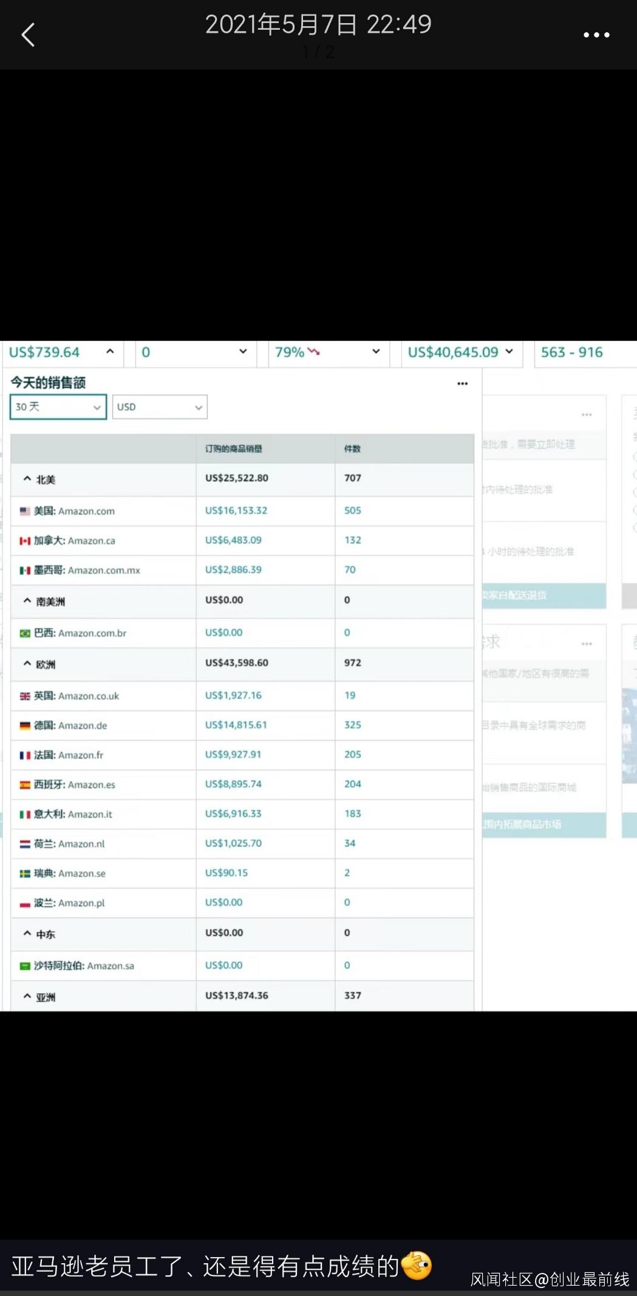Expand the US$40,645.09 summary card chevron
The image size is (637, 1296).
(509, 351)
